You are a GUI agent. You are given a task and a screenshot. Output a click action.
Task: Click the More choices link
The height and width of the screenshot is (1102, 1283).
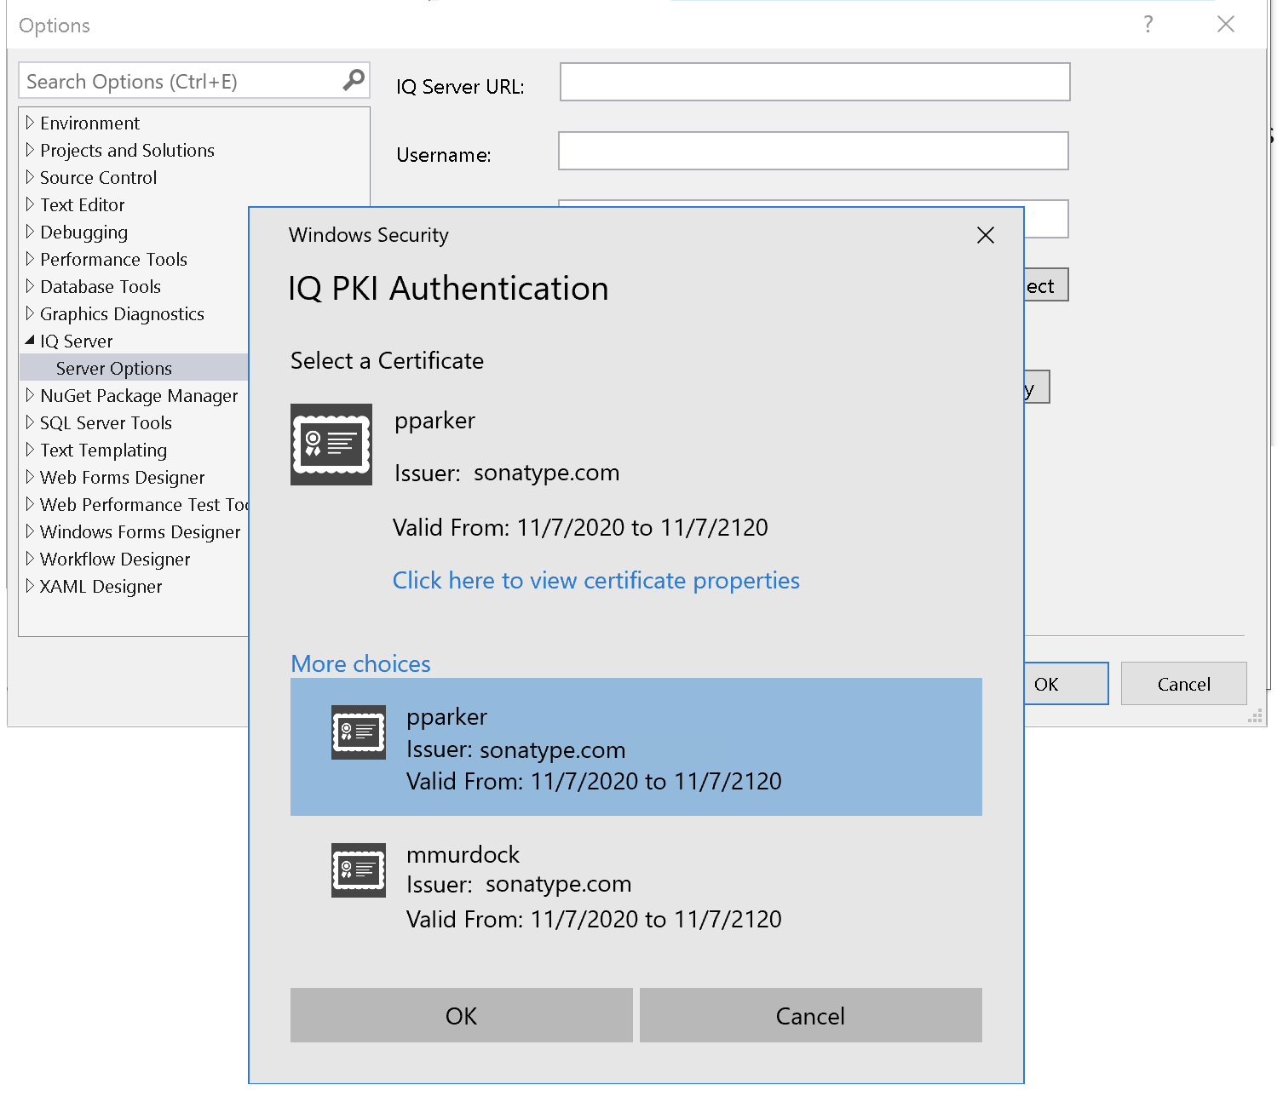click(x=360, y=663)
